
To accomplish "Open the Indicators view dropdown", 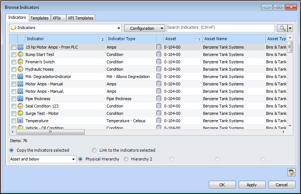I will coord(119,28).
